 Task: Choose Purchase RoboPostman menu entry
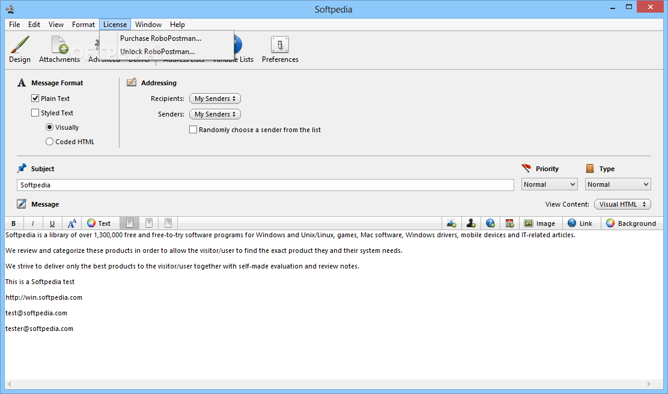tap(166, 38)
